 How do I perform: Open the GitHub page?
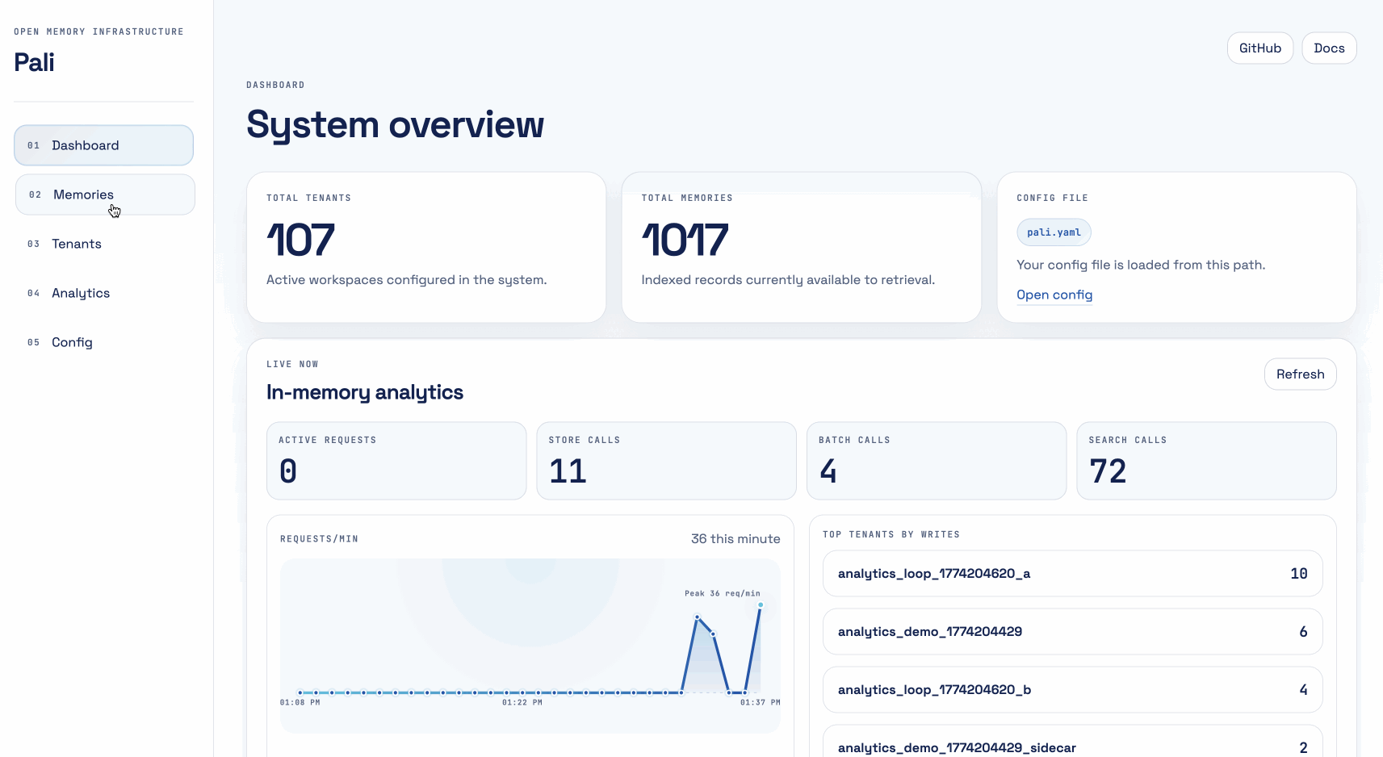(1259, 48)
